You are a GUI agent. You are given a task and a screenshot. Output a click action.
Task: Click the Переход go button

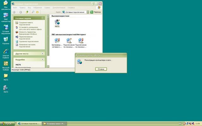[x=96, y=12]
